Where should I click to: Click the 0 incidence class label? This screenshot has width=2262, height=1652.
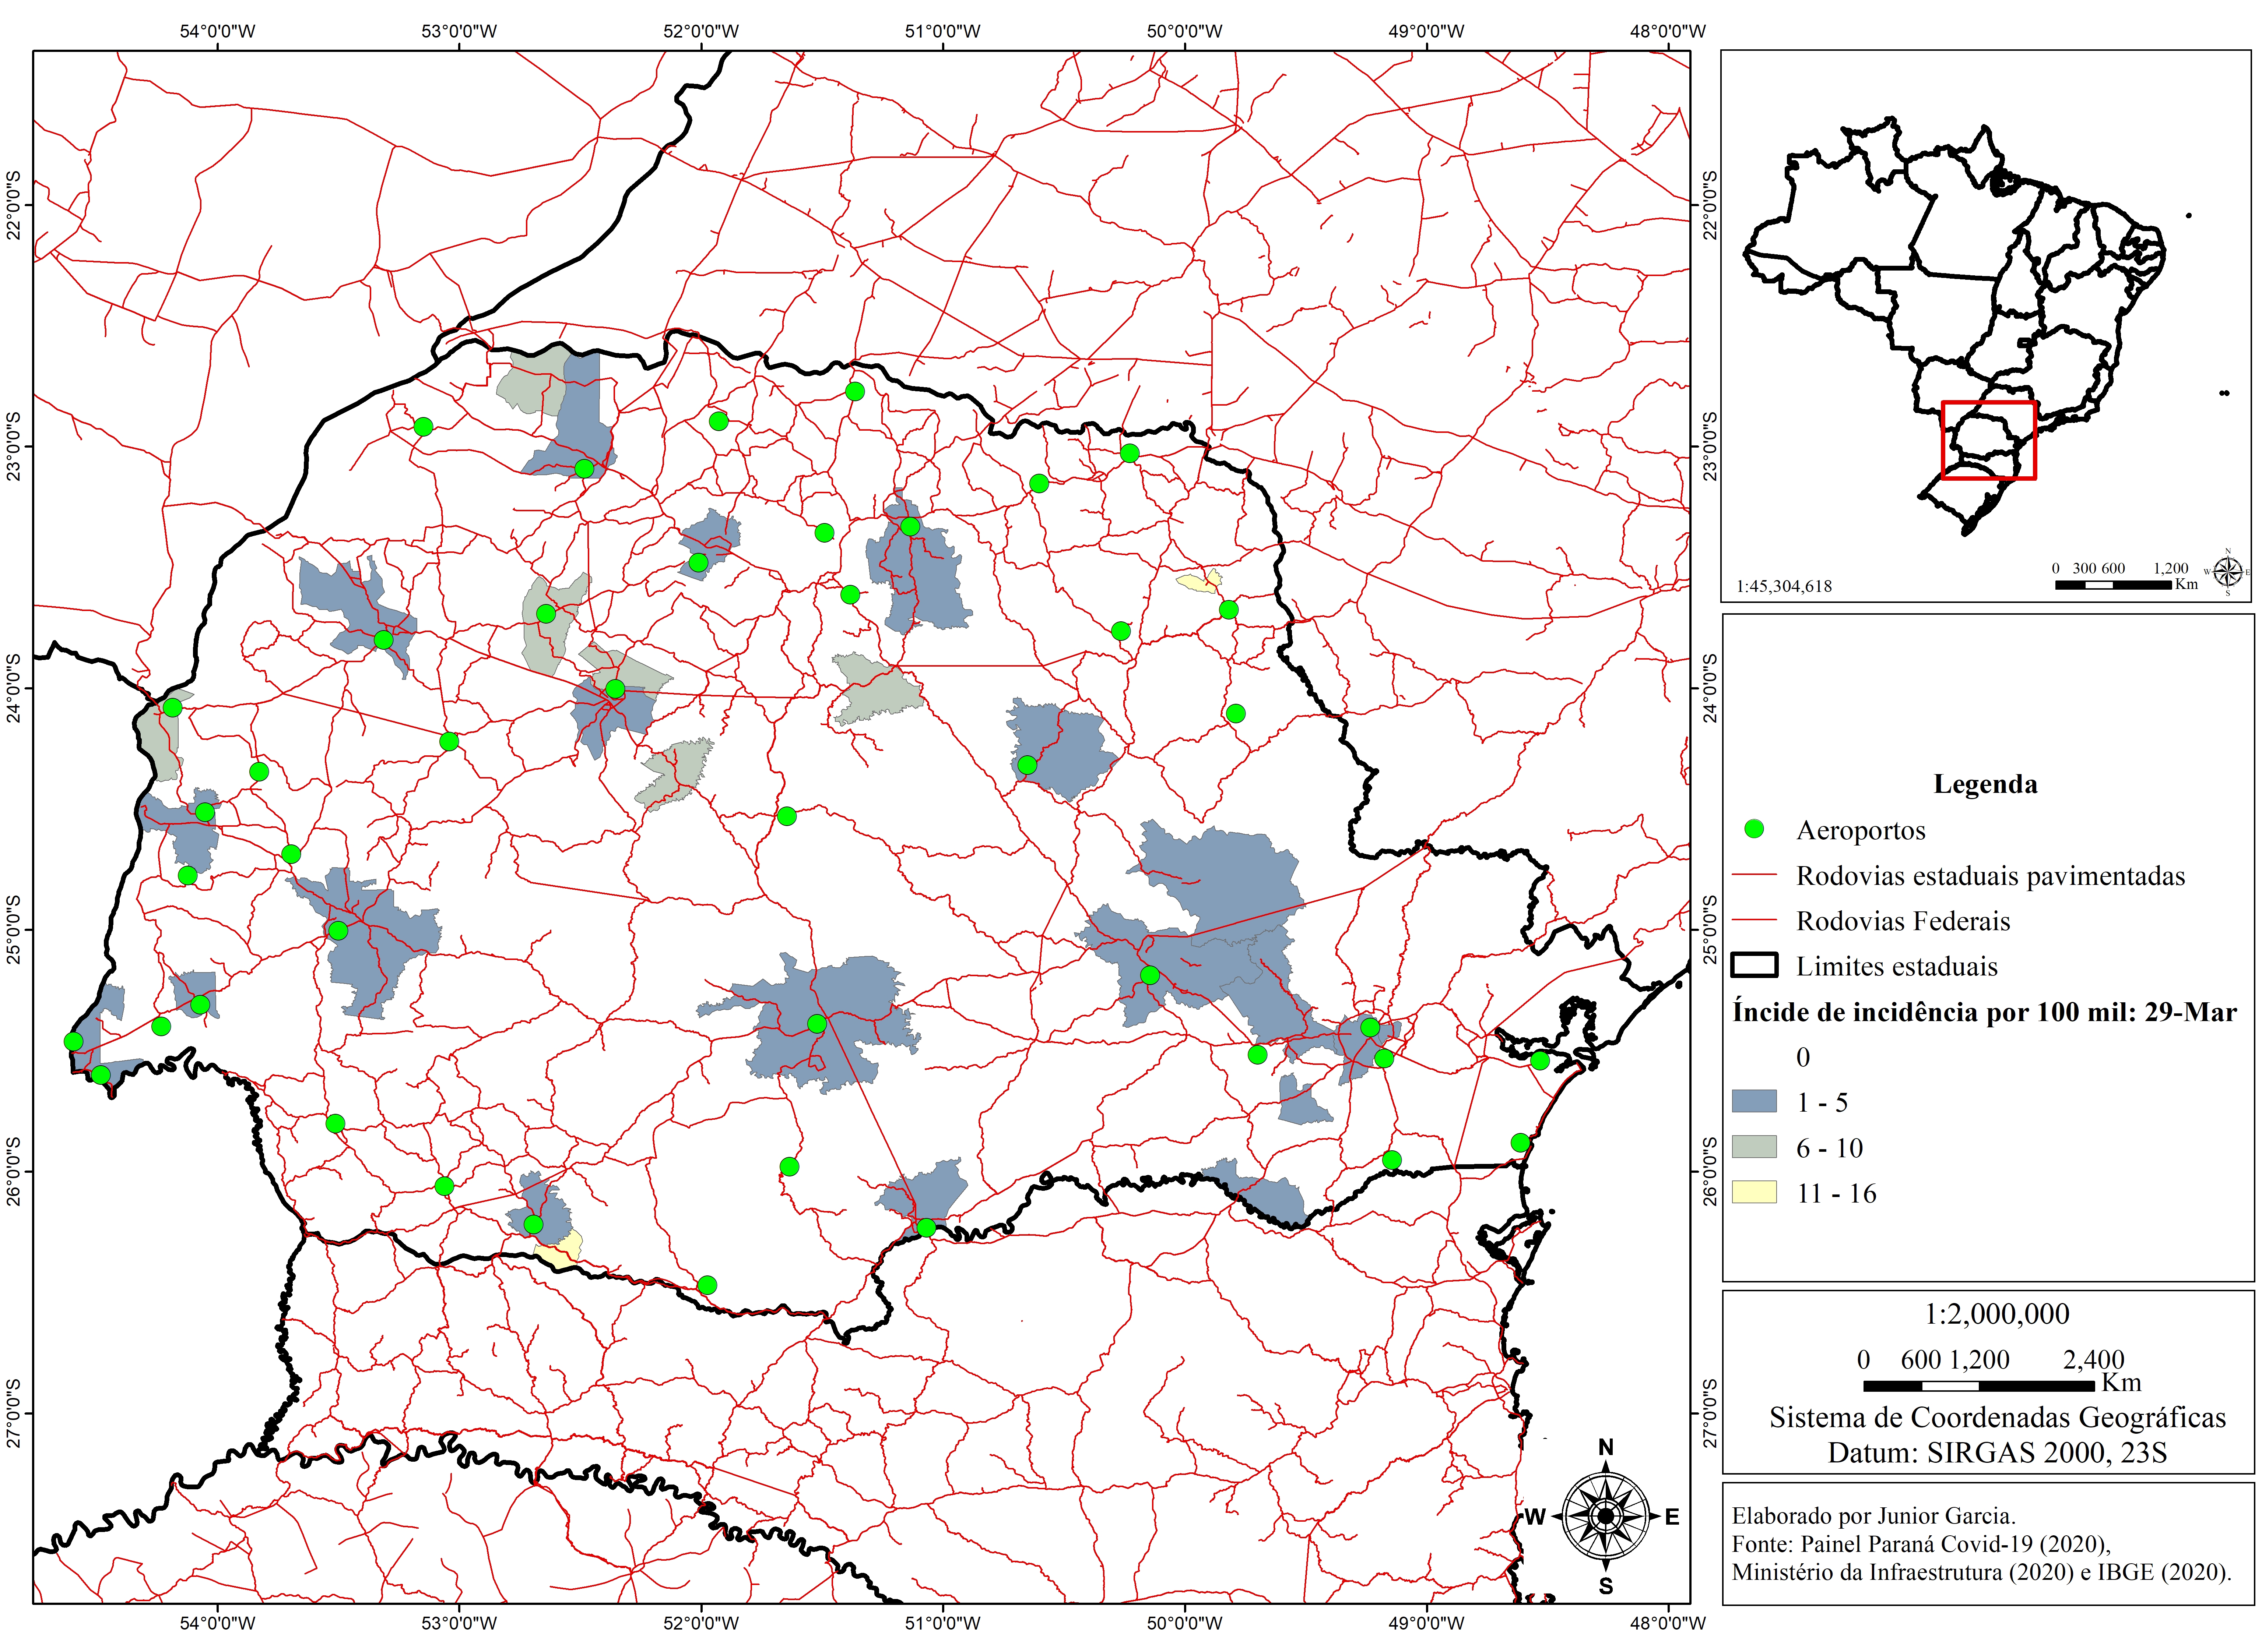pos(1803,1057)
